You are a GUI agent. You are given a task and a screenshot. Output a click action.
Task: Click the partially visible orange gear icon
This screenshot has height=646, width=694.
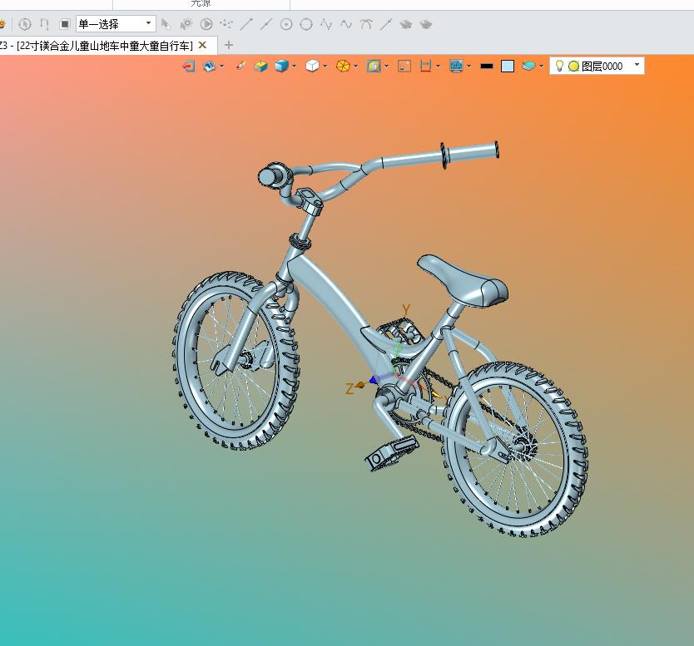click(2, 24)
